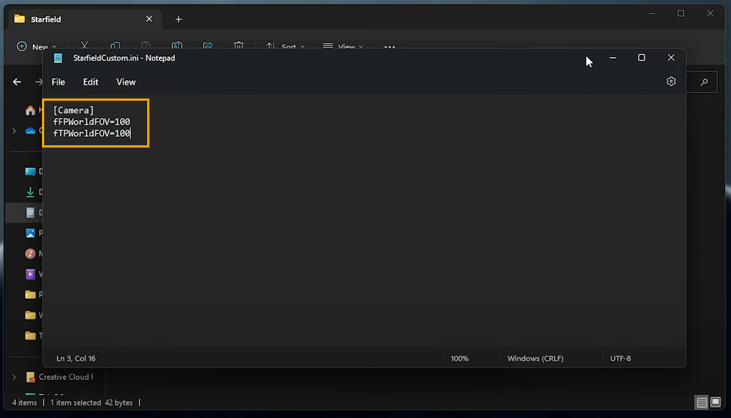Open Desktop in Explorer sidebar
The height and width of the screenshot is (418, 731).
pos(31,171)
